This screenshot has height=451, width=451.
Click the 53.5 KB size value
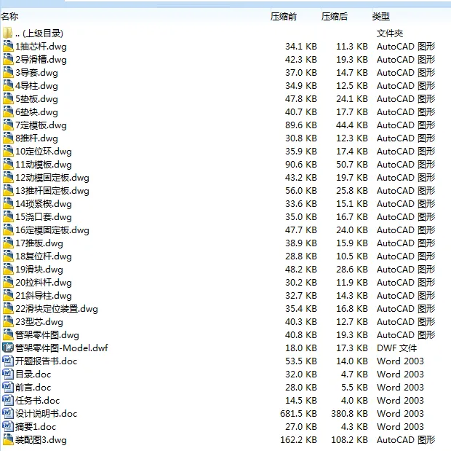301,361
